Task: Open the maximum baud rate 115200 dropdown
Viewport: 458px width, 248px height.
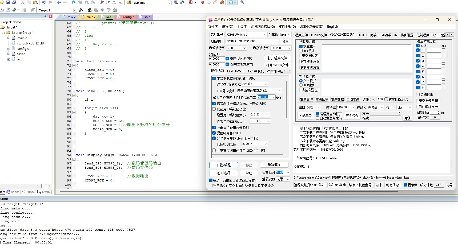Action: [289, 48]
